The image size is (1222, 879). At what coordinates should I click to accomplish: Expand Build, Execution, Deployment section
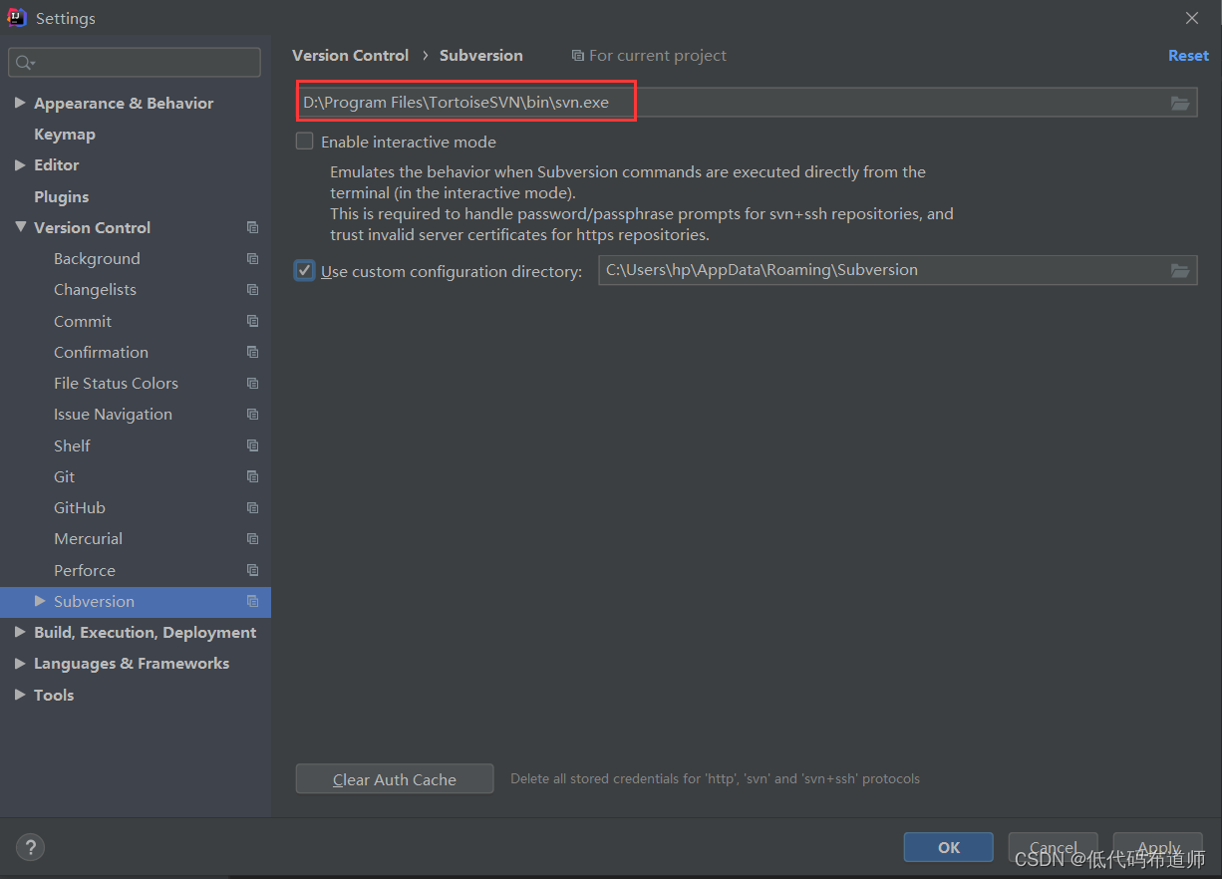(x=20, y=632)
